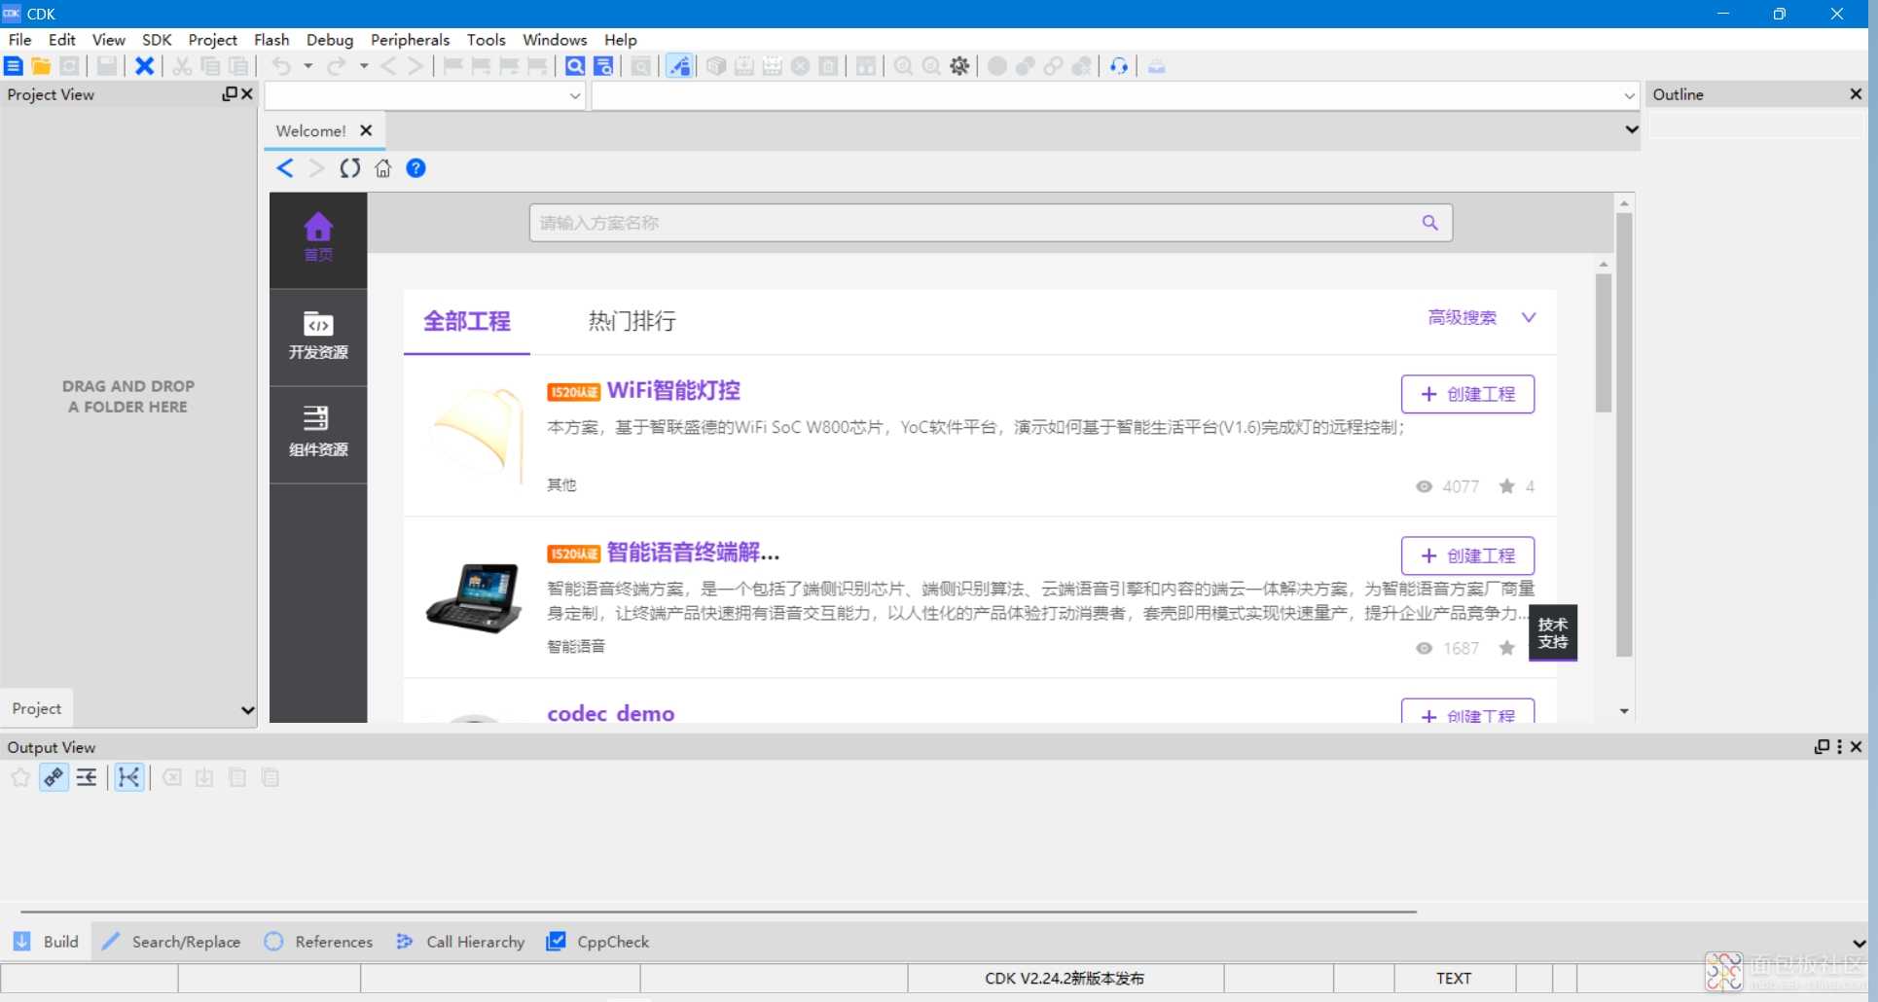Open the Project tab dropdown arrow

pos(247,710)
